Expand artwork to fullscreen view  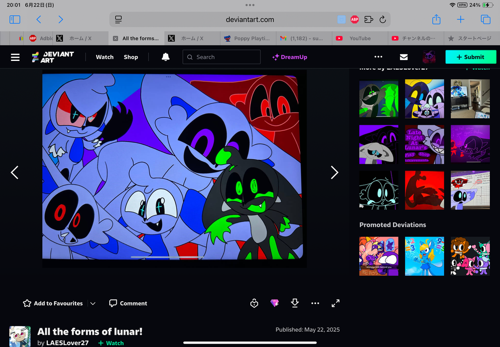tap(336, 303)
